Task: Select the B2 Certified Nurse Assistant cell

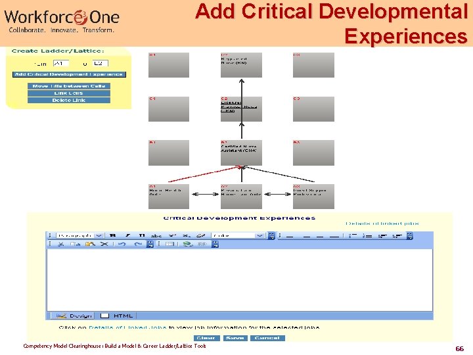Action: click(x=241, y=153)
